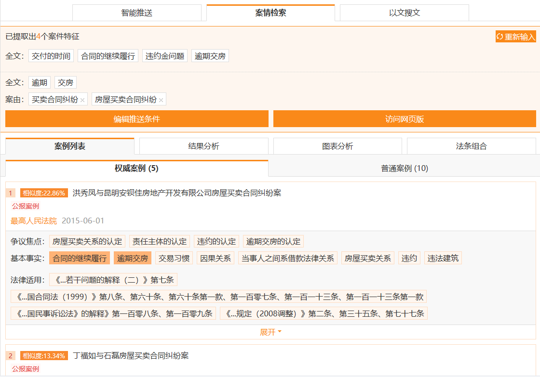Open the 丁福如与石磊 case link
The height and width of the screenshot is (377, 540).
tap(130, 356)
